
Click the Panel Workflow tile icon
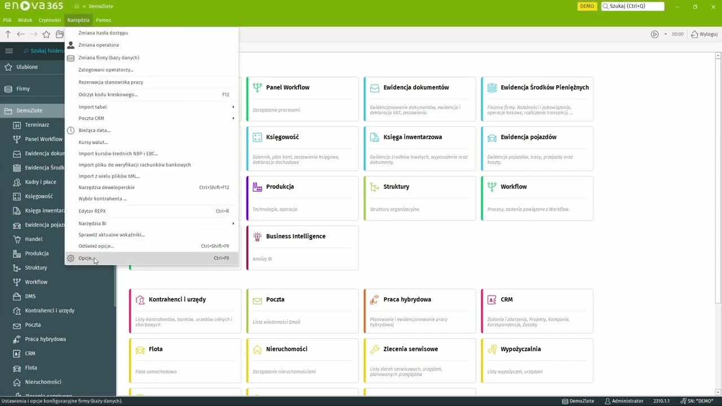[257, 87]
